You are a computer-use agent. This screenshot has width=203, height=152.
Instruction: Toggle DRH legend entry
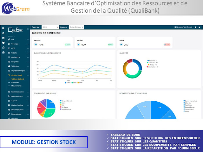click(x=62, y=103)
